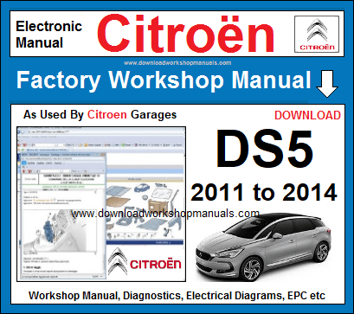Click the Citroën logo in the header
354x314 pixels.
click(x=317, y=34)
